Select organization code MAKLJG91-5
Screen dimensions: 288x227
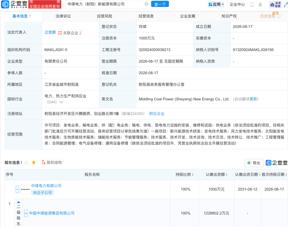click(56, 50)
